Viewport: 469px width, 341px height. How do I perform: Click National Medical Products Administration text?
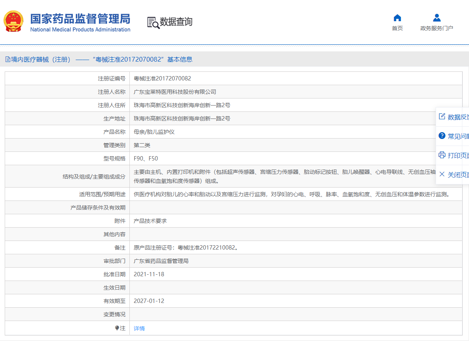pos(80,30)
